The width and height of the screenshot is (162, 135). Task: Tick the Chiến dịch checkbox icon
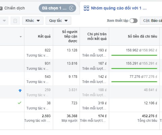click(1, 8)
